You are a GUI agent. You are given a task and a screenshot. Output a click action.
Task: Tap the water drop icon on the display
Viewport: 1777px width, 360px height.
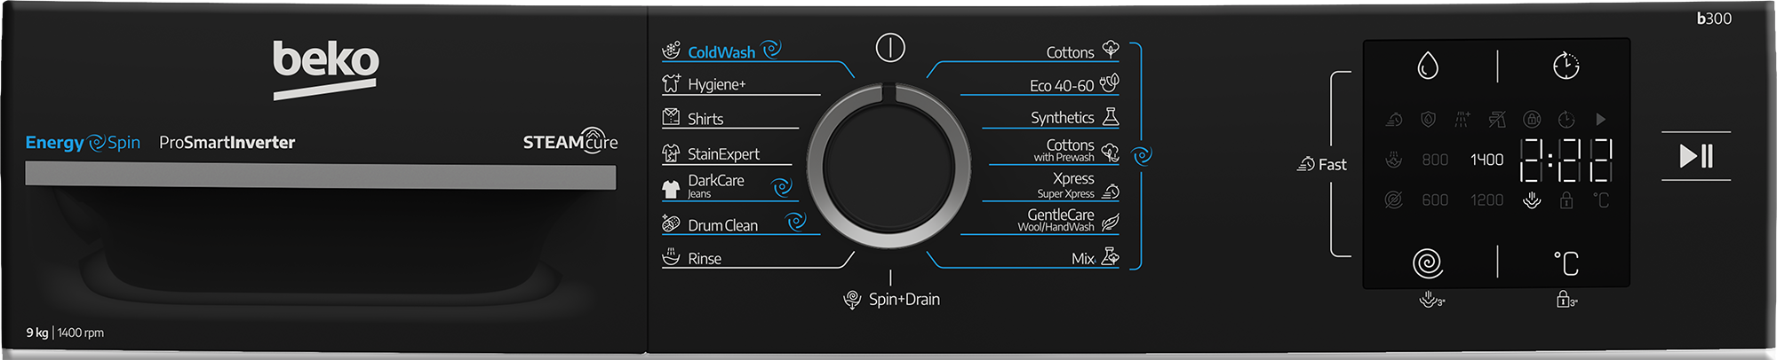[1428, 66]
